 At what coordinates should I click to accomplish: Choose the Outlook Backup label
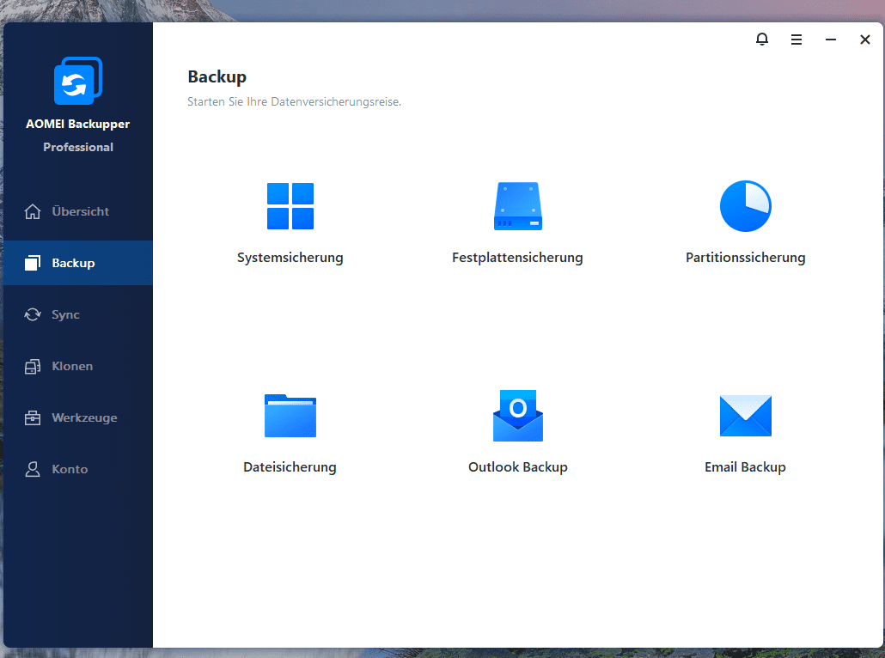[517, 467]
